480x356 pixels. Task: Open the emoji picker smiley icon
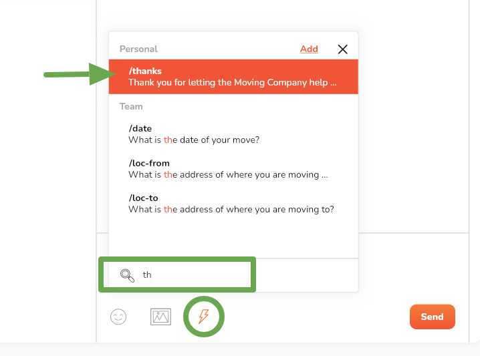click(x=118, y=317)
